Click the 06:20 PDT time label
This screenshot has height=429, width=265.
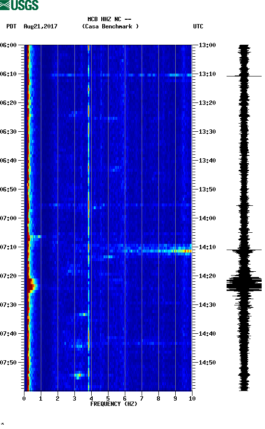[x=8, y=103]
